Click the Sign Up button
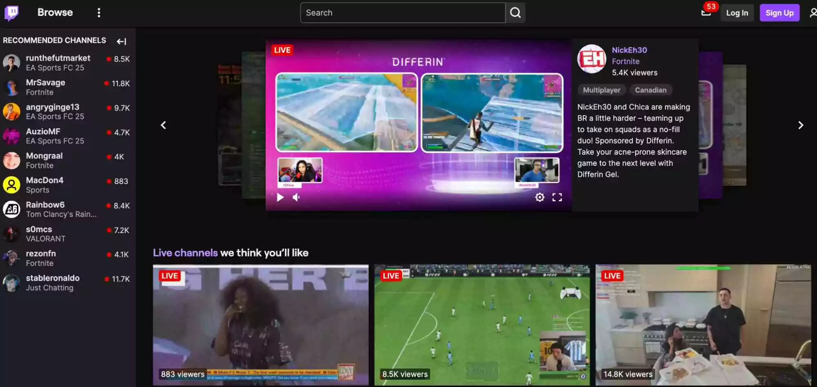 779,13
